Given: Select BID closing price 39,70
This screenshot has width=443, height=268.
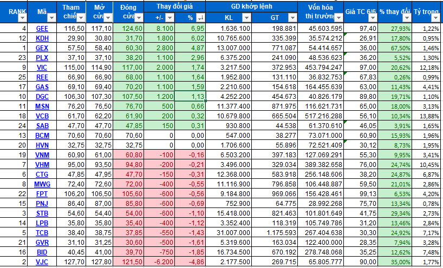Looking at the screenshot, I should 128,252.
